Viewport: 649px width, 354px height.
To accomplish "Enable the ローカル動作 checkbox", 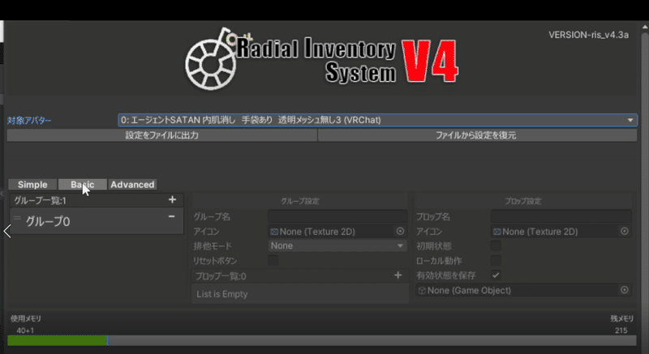I will (496, 260).
